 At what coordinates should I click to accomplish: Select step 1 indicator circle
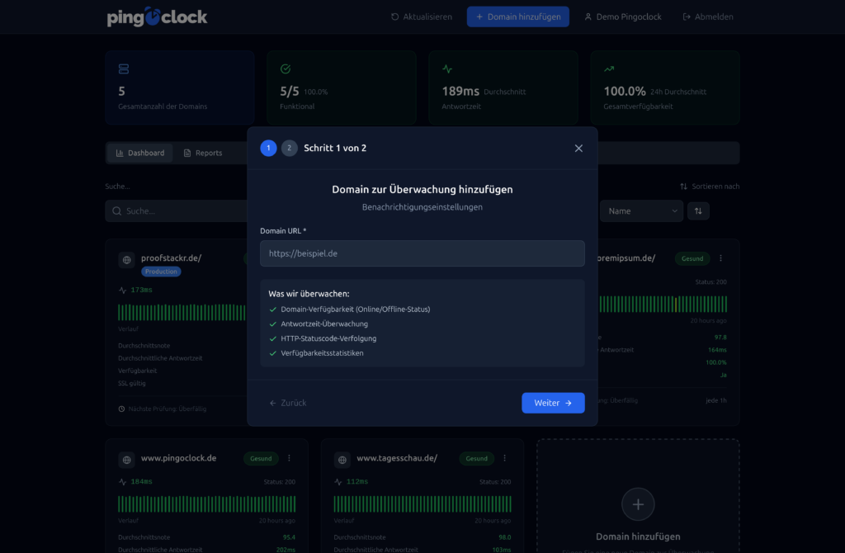[x=268, y=149]
